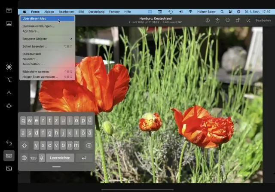
Task: Apply auto-enhance with the magic wand icon
Action: coord(248,20)
